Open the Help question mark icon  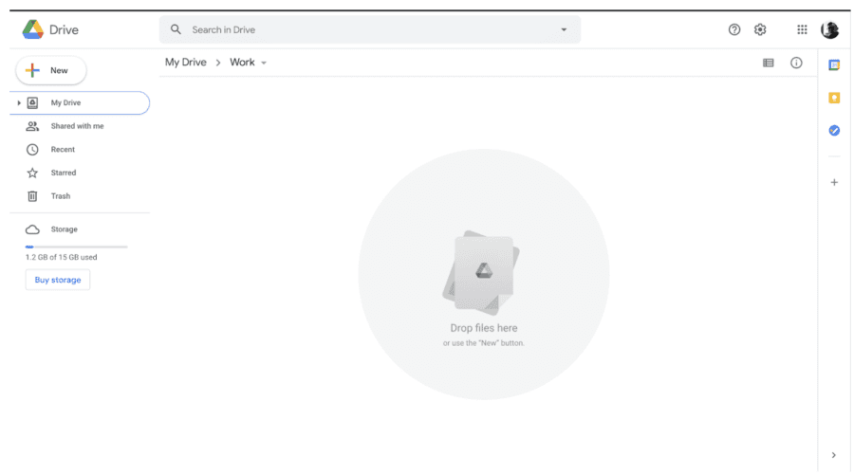(x=734, y=29)
